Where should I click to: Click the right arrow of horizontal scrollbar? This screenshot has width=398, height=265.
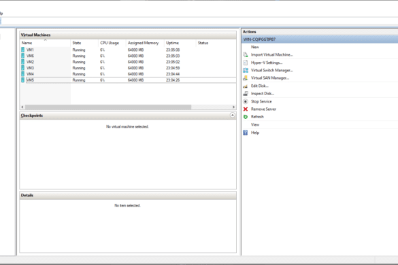pos(233,107)
